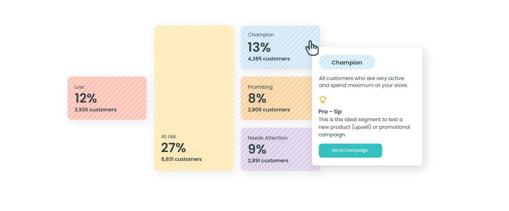
Task: Click the 12% Lost percentage
Action: tap(86, 98)
